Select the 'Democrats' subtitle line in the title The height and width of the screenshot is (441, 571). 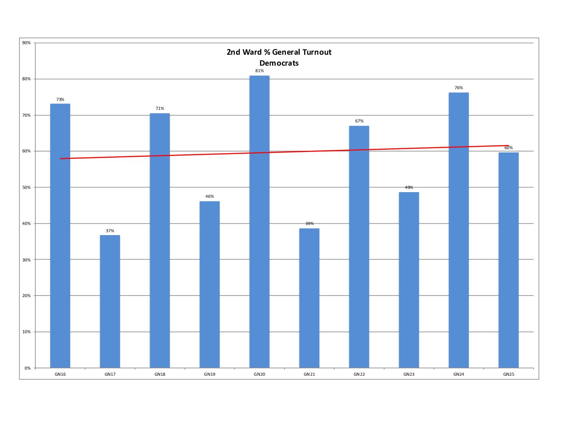pos(279,63)
